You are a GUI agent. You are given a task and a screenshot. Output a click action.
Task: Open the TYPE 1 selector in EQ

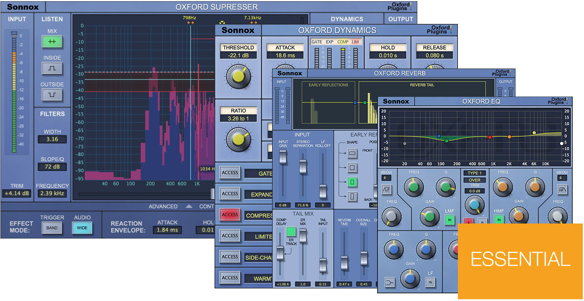474,173
